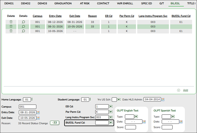Go to the W/R ENROLL tab
Screen dimensions: 197x133
click(x=125, y=3)
